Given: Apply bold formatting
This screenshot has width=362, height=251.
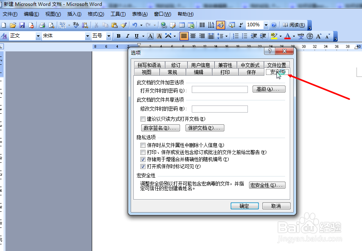Looking at the screenshot, I should coord(119,36).
